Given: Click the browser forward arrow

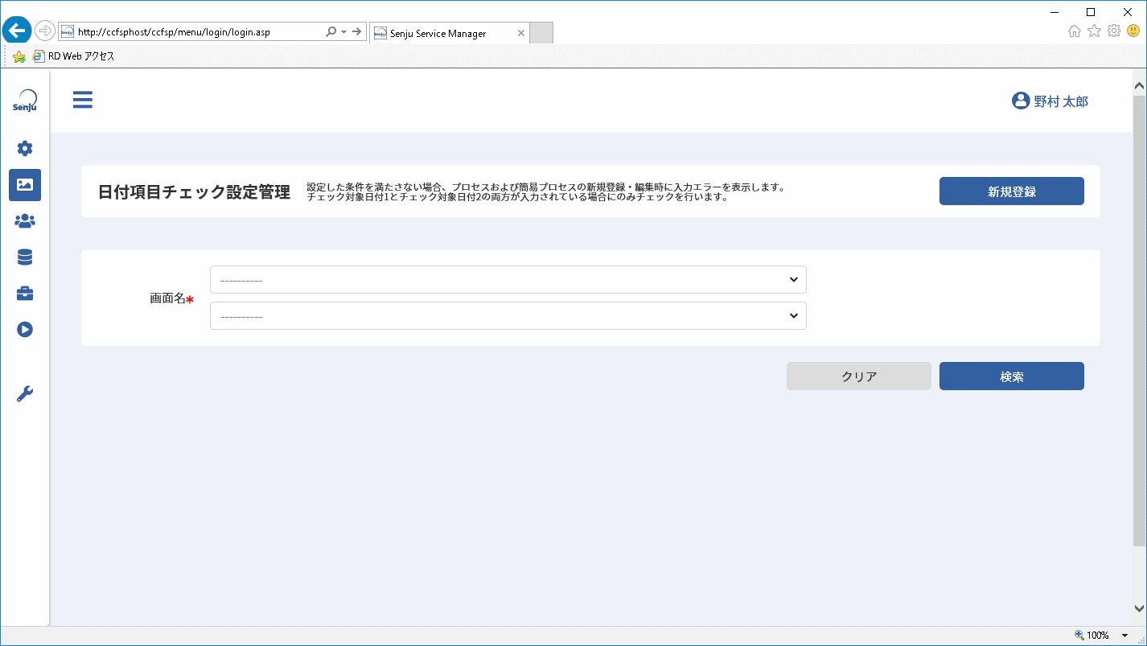Looking at the screenshot, I should tap(45, 31).
